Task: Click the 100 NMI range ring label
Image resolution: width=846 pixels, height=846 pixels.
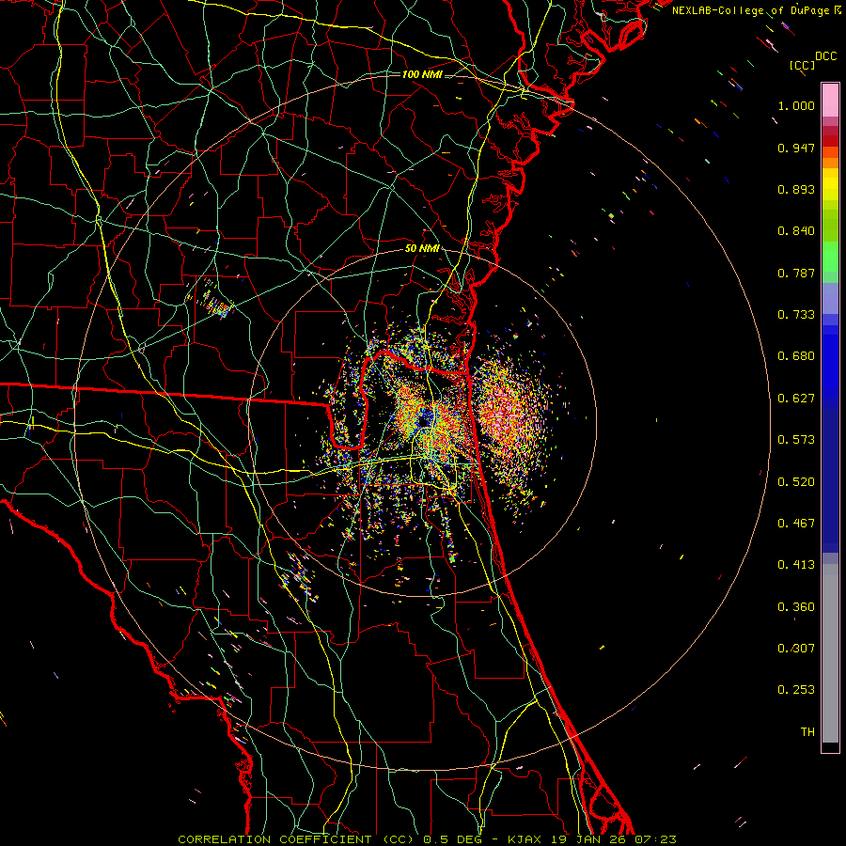Action: pos(422,74)
